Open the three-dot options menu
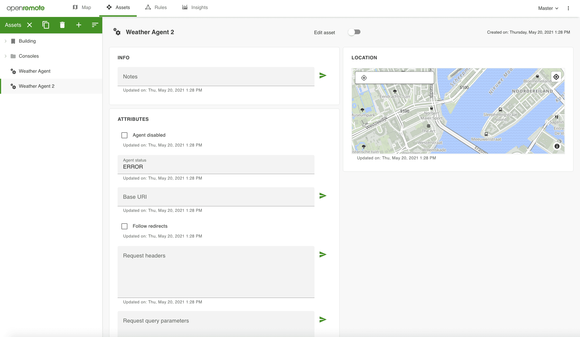 (568, 8)
